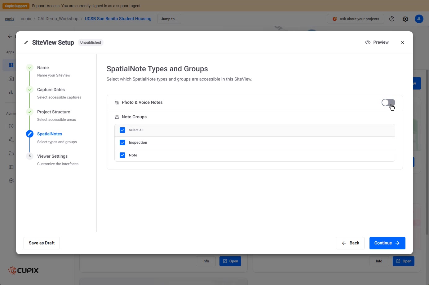Screen dimensions: 429x285
Task: Click the JL user avatar
Action: tap(419, 19)
